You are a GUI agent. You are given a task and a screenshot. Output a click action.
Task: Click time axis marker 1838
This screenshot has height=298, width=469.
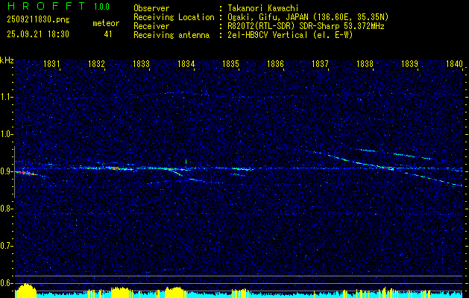[365, 64]
